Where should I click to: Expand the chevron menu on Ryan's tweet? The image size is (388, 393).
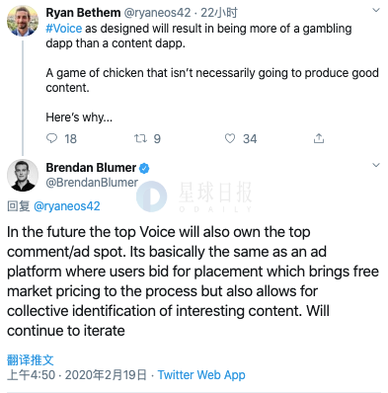pyautogui.click(x=376, y=10)
